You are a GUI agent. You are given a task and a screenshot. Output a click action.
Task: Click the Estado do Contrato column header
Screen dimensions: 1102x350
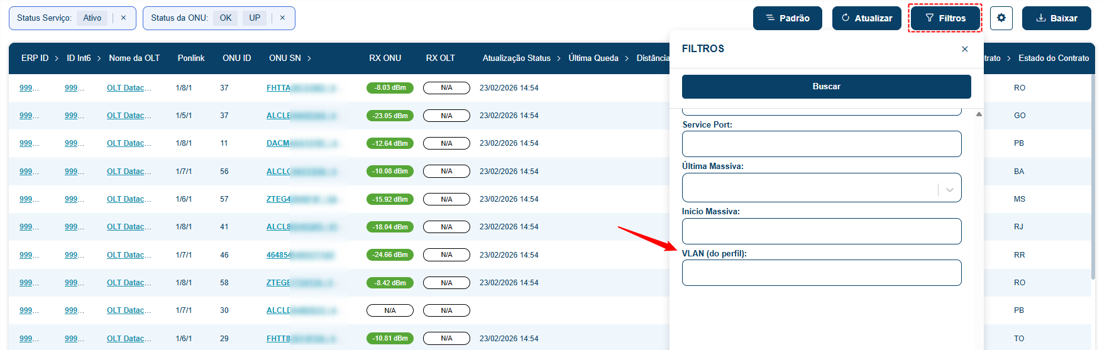1054,58
